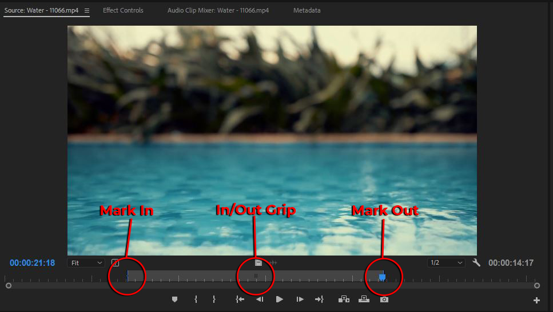Open the wrench Settings menu
553x312 pixels.
click(x=477, y=263)
